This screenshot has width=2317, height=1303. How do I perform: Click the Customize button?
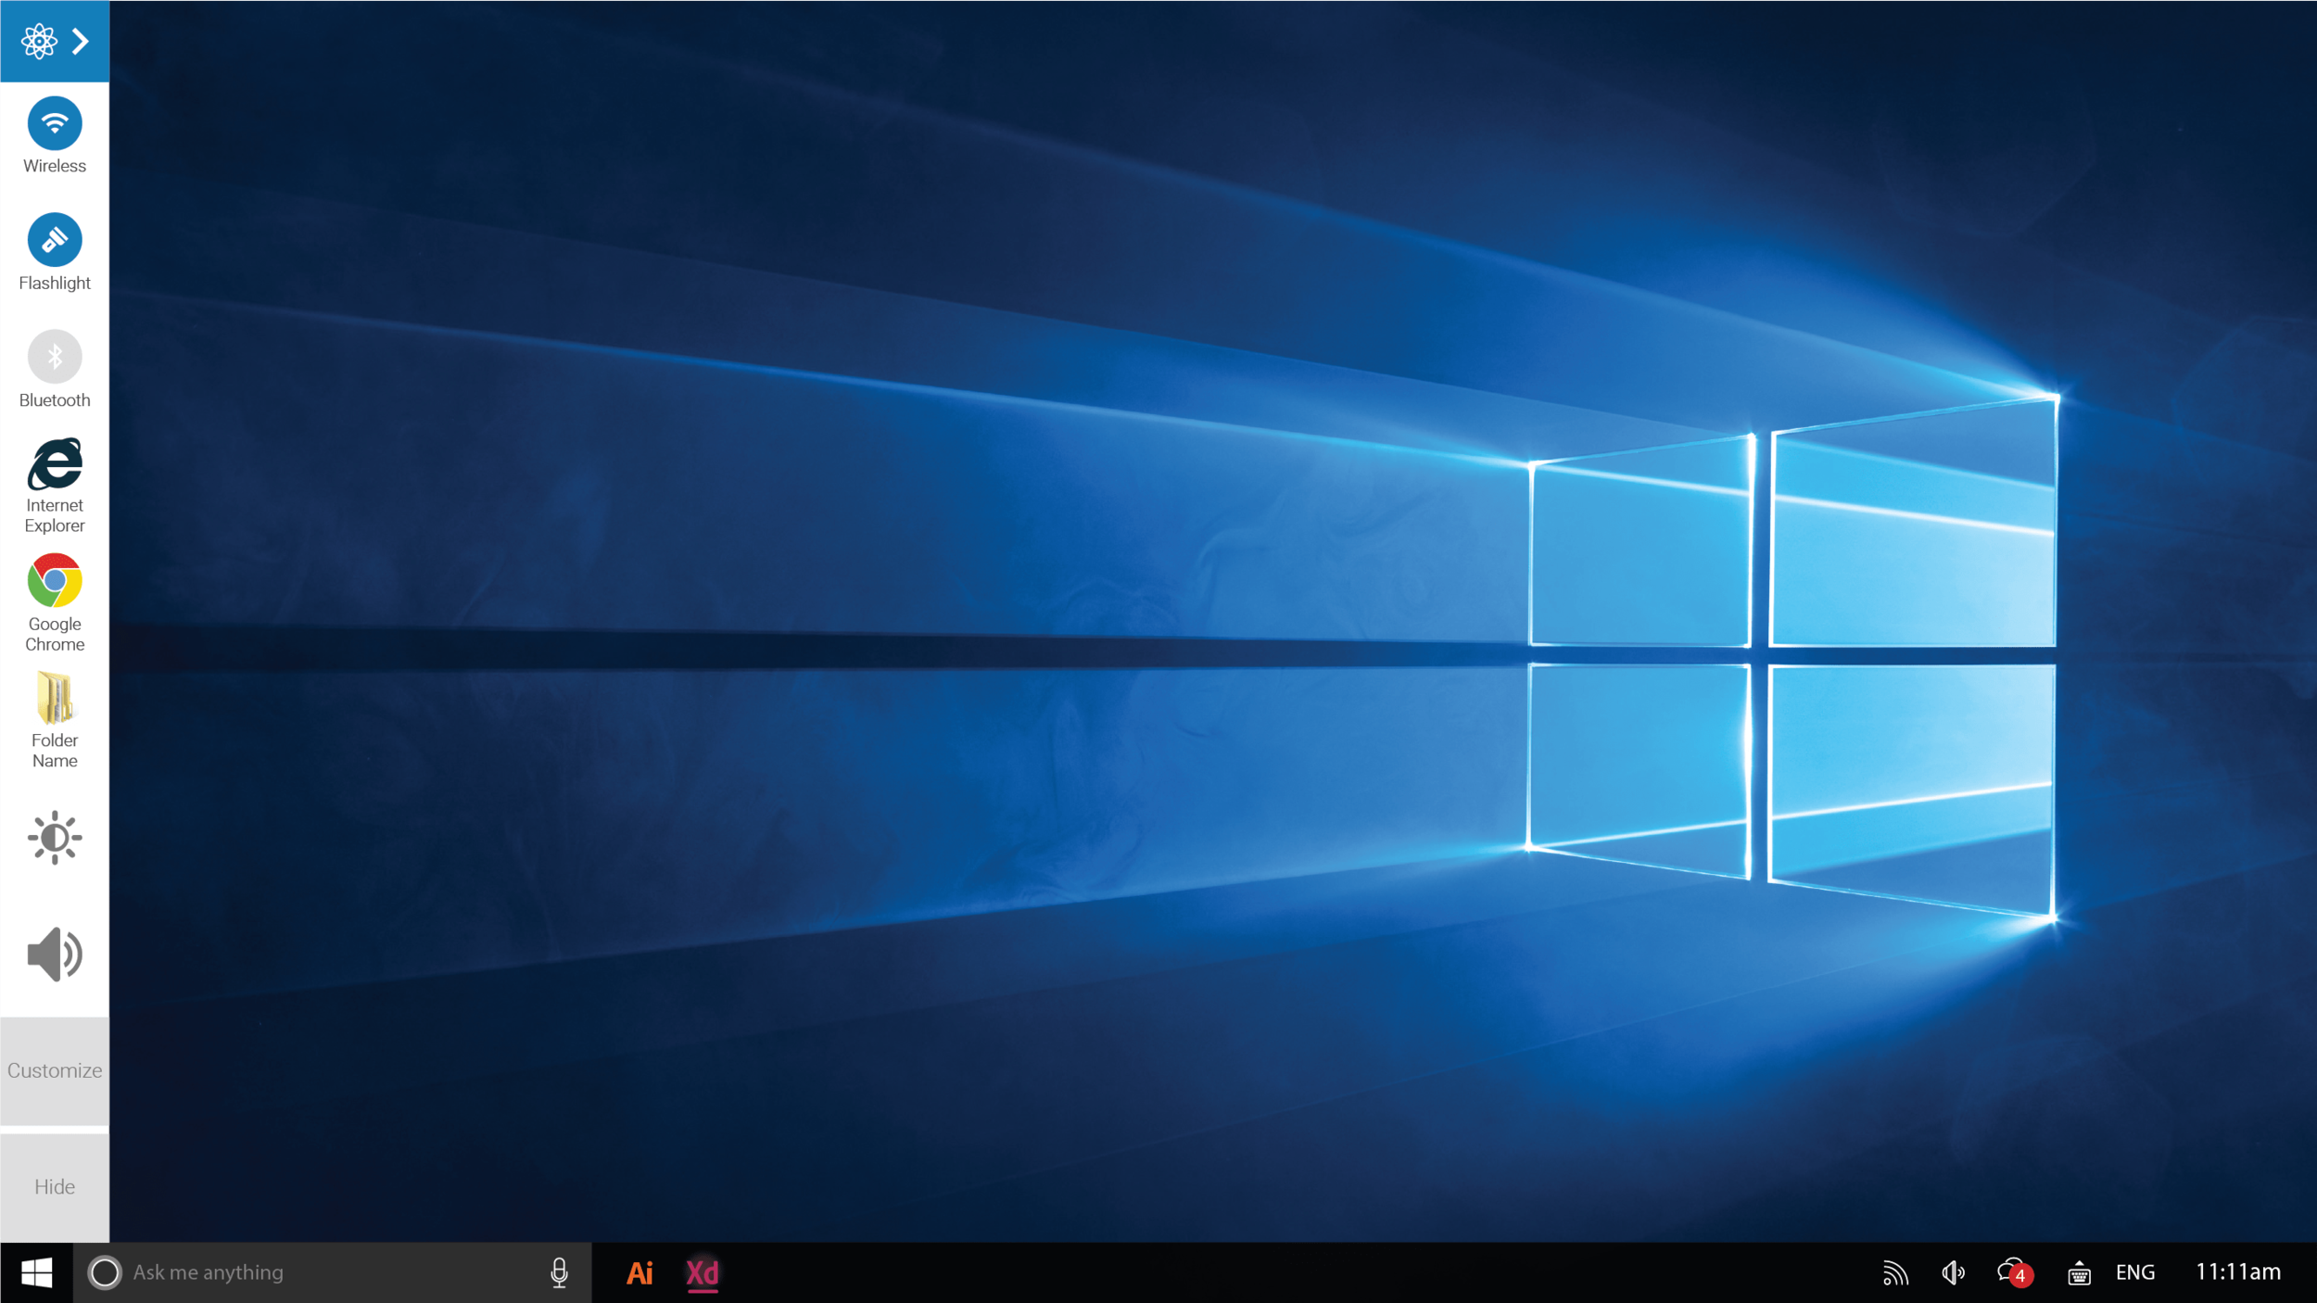tap(55, 1070)
